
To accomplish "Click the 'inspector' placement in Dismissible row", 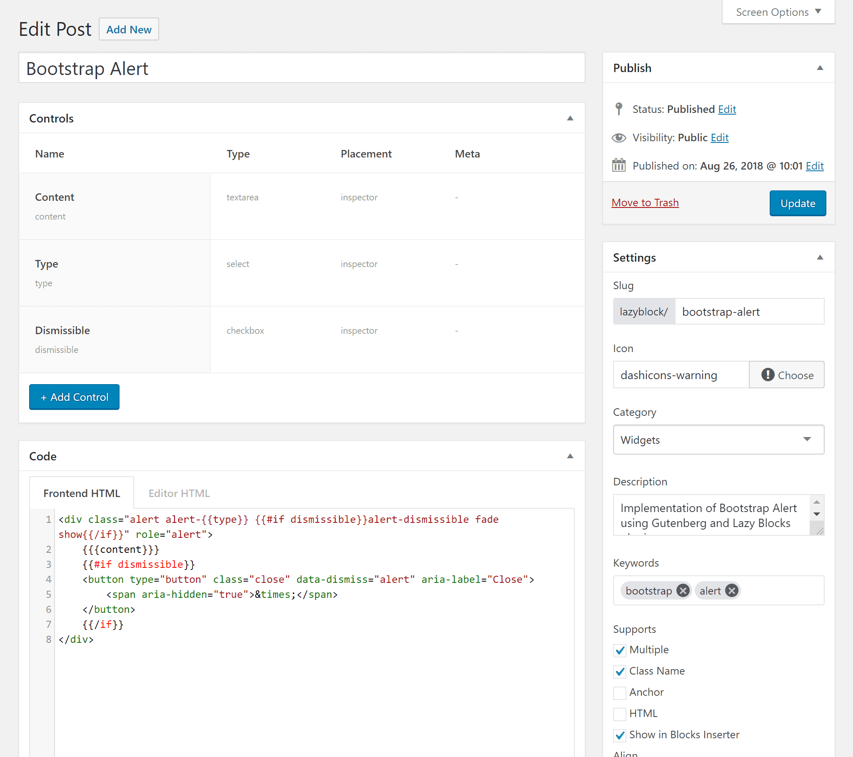I will 359,331.
